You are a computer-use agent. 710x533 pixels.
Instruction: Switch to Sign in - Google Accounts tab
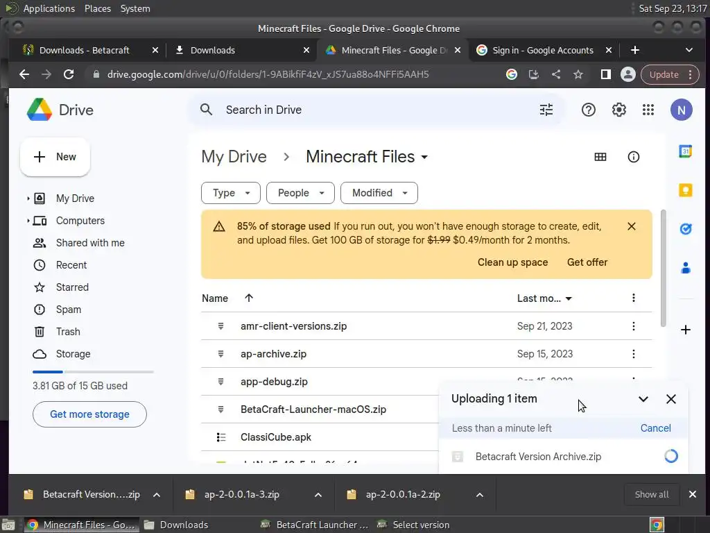pyautogui.click(x=543, y=50)
